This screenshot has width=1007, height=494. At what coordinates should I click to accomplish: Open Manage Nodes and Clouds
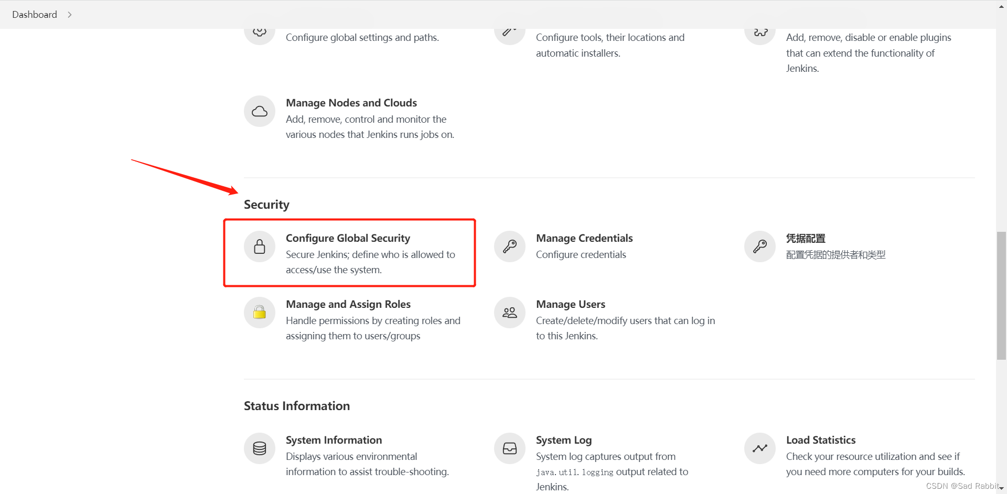351,103
